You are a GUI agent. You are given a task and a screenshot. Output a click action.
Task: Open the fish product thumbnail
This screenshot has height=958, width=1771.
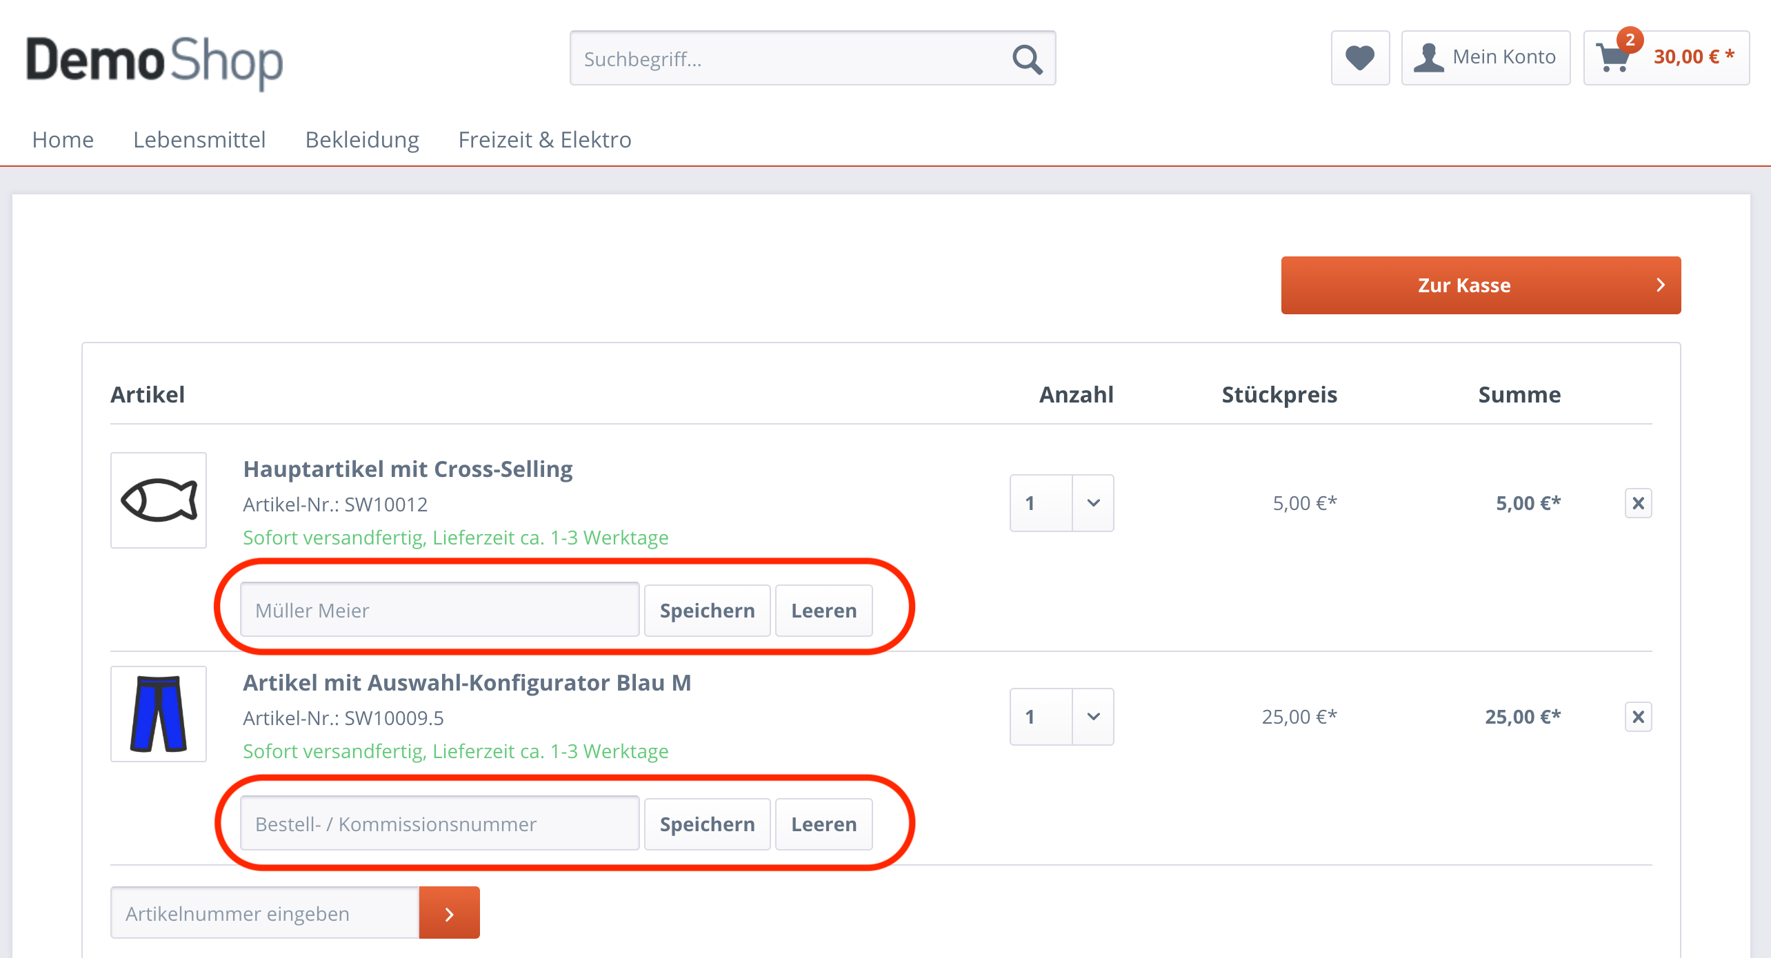pos(159,500)
